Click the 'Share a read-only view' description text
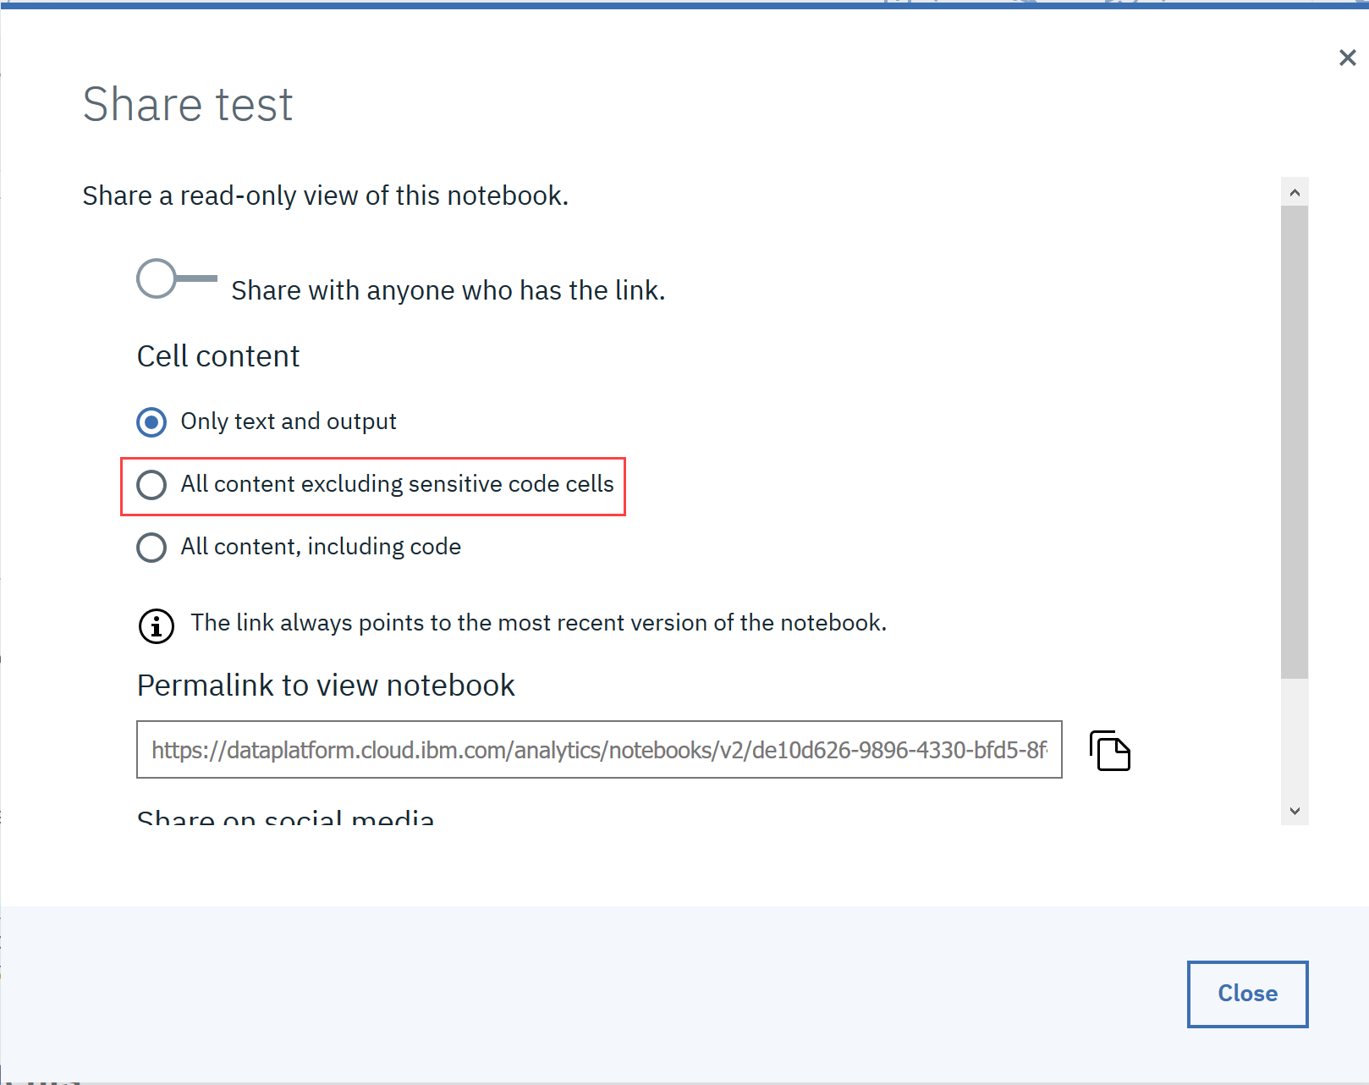This screenshot has height=1085, width=1369. pyautogui.click(x=325, y=196)
